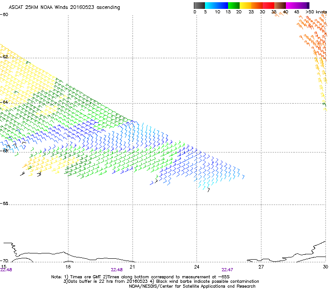Click the latitude label -64
329x289 pixels.
(x=4, y=102)
